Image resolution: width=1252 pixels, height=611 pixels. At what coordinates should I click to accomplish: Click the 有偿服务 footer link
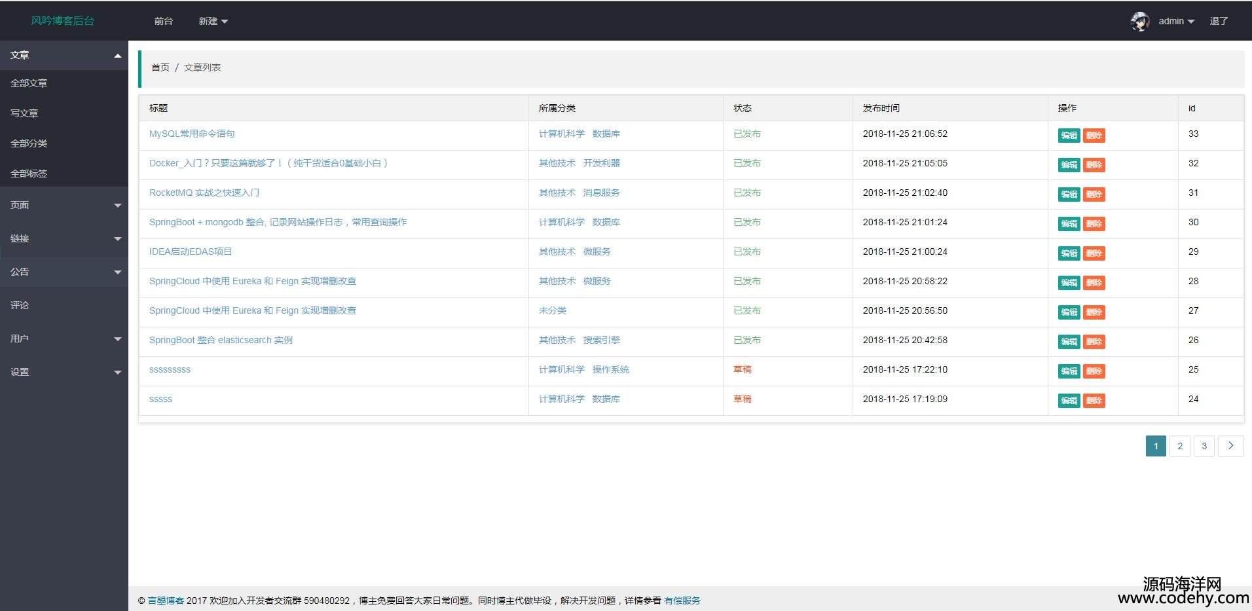click(x=682, y=601)
